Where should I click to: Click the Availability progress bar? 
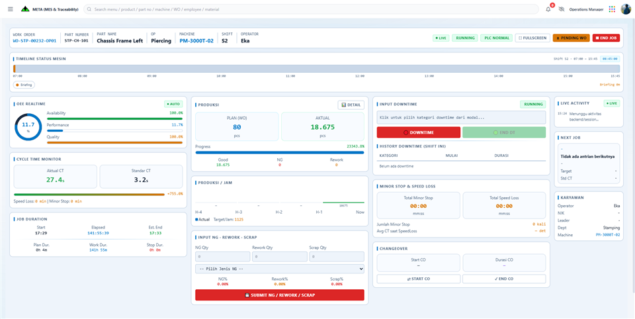coord(114,118)
